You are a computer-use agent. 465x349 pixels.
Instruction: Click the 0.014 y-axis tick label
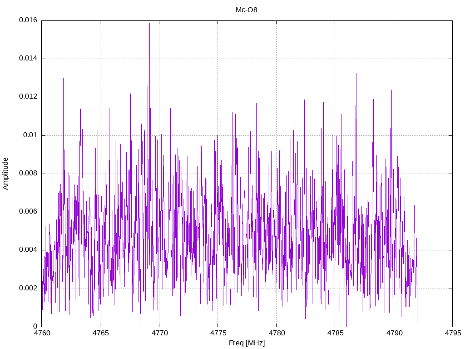click(x=28, y=59)
